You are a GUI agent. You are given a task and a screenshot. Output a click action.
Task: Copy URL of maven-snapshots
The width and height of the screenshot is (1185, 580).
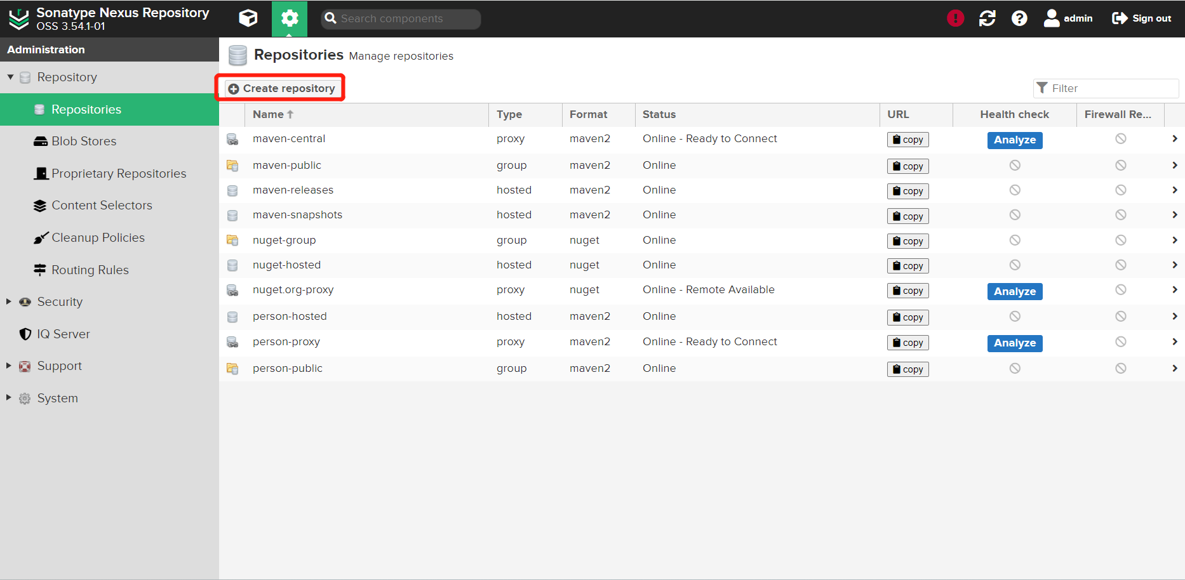[x=907, y=216]
